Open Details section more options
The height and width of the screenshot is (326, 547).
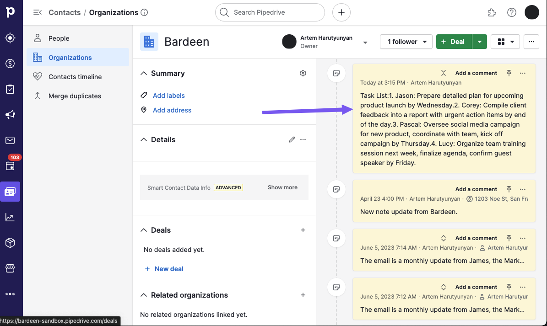pyautogui.click(x=303, y=139)
